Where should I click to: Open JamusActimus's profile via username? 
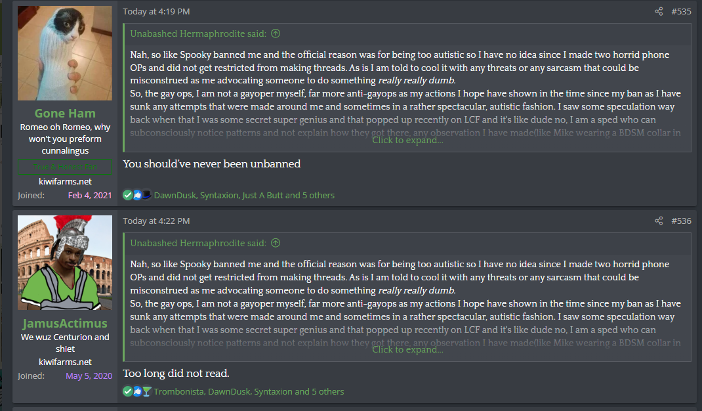click(x=65, y=323)
